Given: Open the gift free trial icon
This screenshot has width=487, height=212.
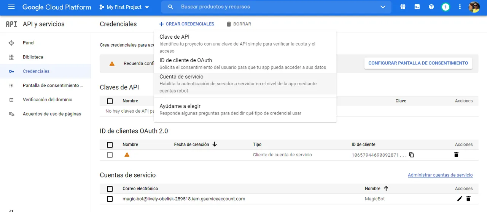Looking at the screenshot, I should tap(403, 7).
